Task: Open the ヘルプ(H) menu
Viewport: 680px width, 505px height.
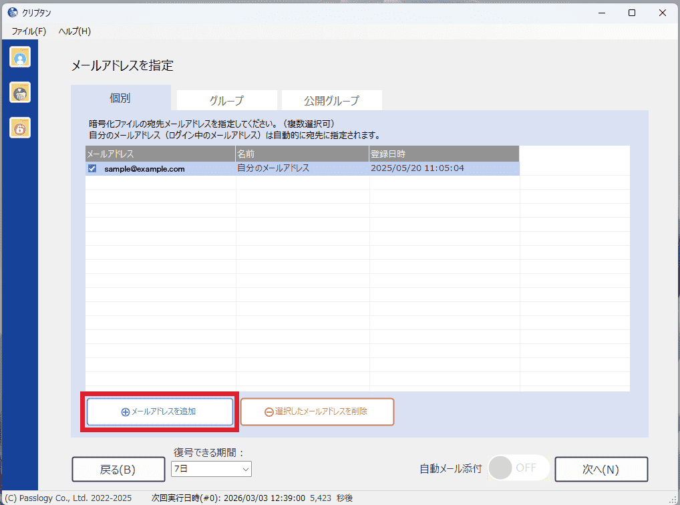Action: tap(74, 31)
